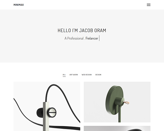This screenshot has height=131, width=164.
Task: Show only DESIGN projects
Action: (98, 75)
